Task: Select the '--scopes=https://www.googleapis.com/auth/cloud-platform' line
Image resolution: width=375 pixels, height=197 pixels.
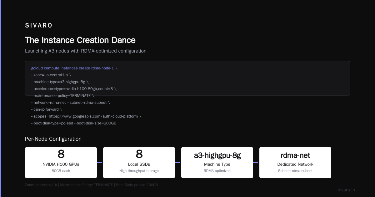Action: click(86, 116)
